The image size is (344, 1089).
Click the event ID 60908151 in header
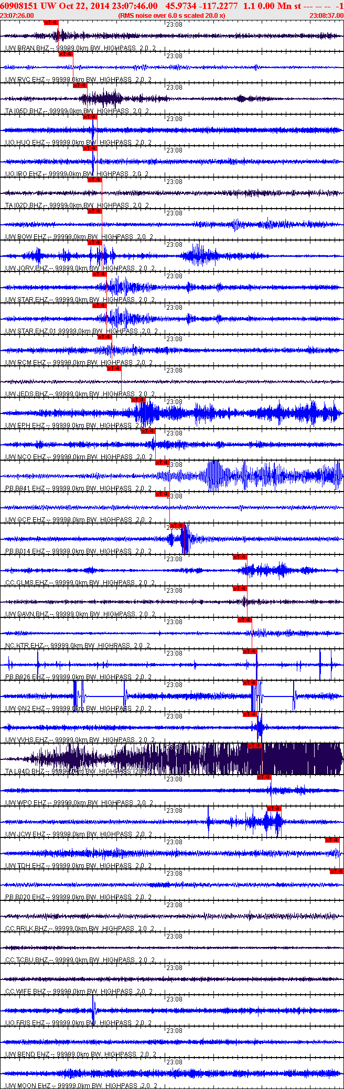19,6
